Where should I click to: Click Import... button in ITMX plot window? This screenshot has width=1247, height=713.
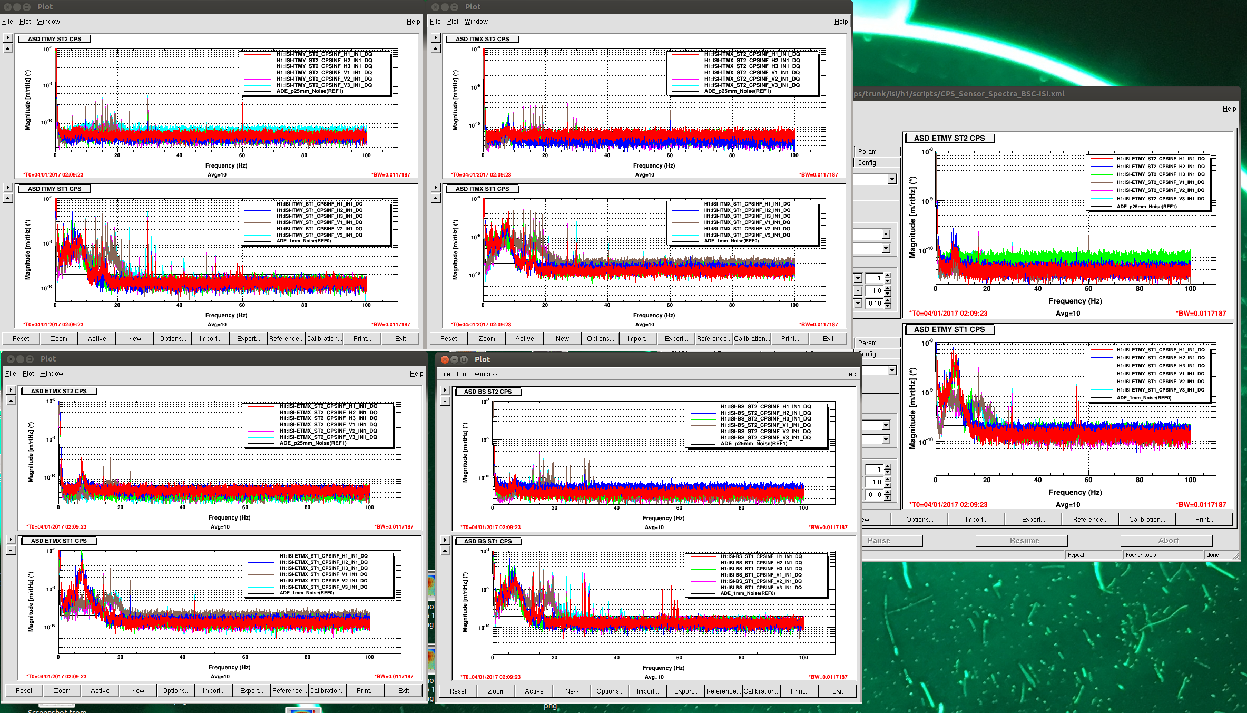pos(639,339)
